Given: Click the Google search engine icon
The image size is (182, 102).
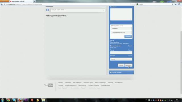Looking at the screenshot, I should click(x=137, y=4).
